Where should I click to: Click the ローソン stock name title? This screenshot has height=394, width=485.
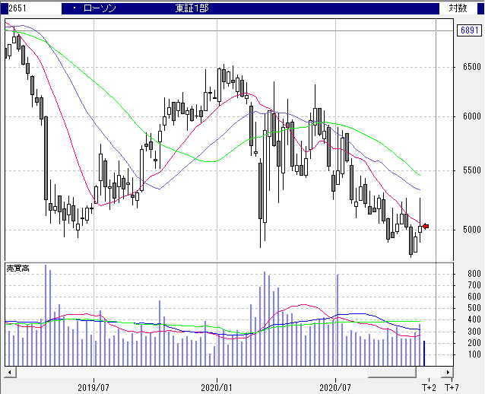click(x=100, y=8)
